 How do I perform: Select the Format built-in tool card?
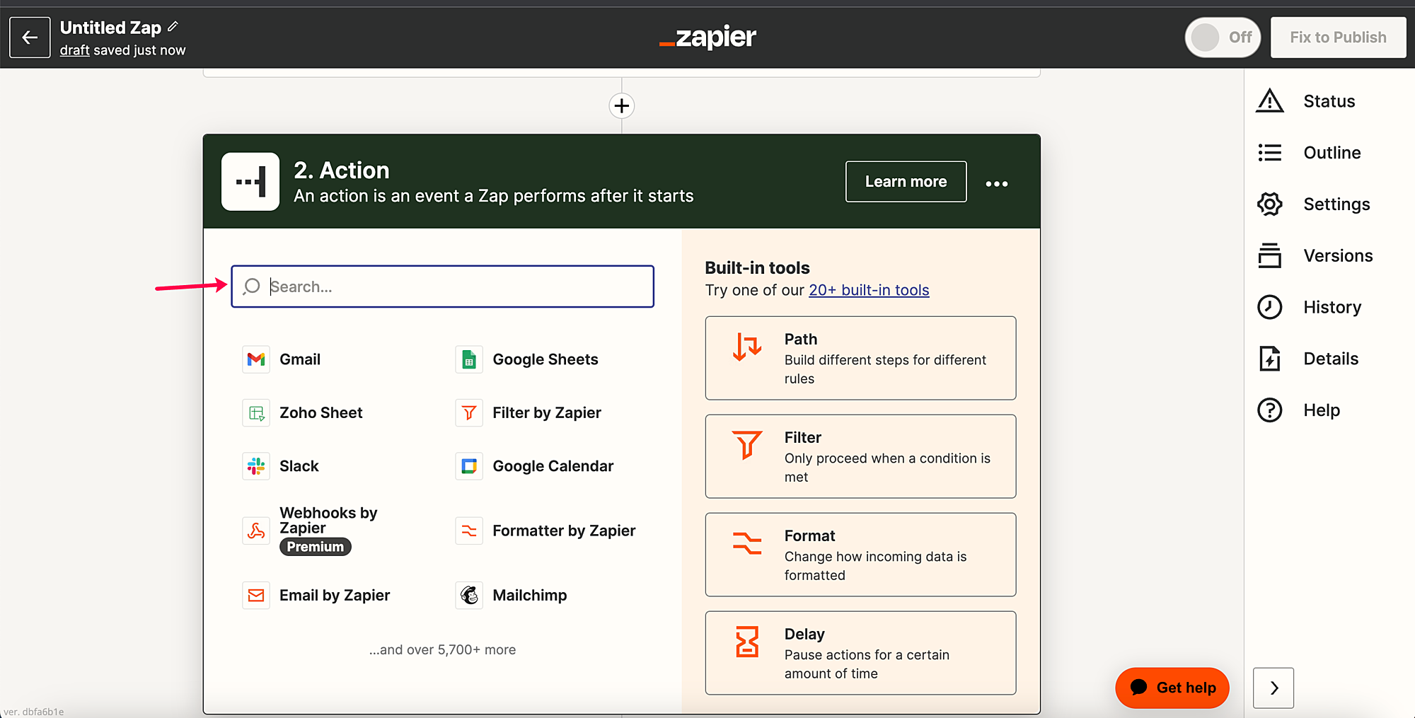(860, 555)
